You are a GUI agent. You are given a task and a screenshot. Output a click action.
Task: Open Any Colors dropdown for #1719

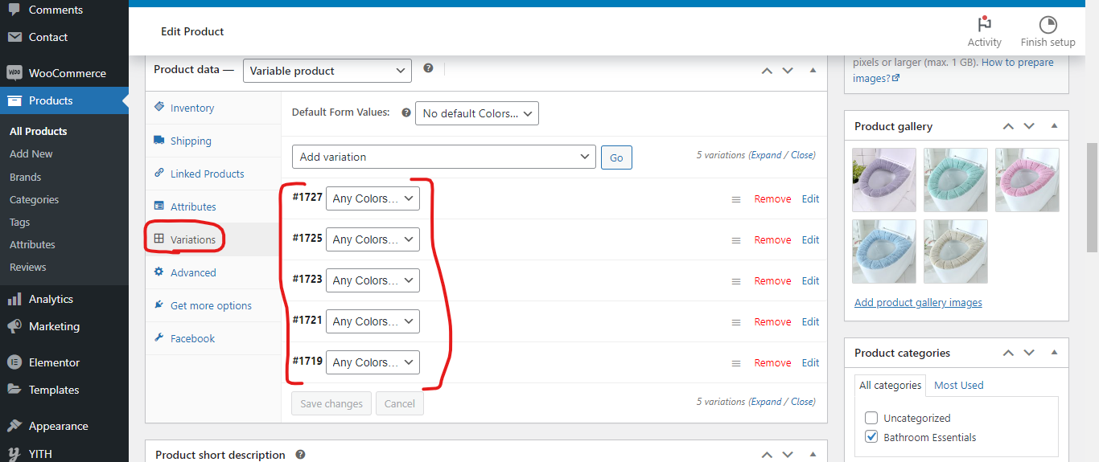coord(373,362)
